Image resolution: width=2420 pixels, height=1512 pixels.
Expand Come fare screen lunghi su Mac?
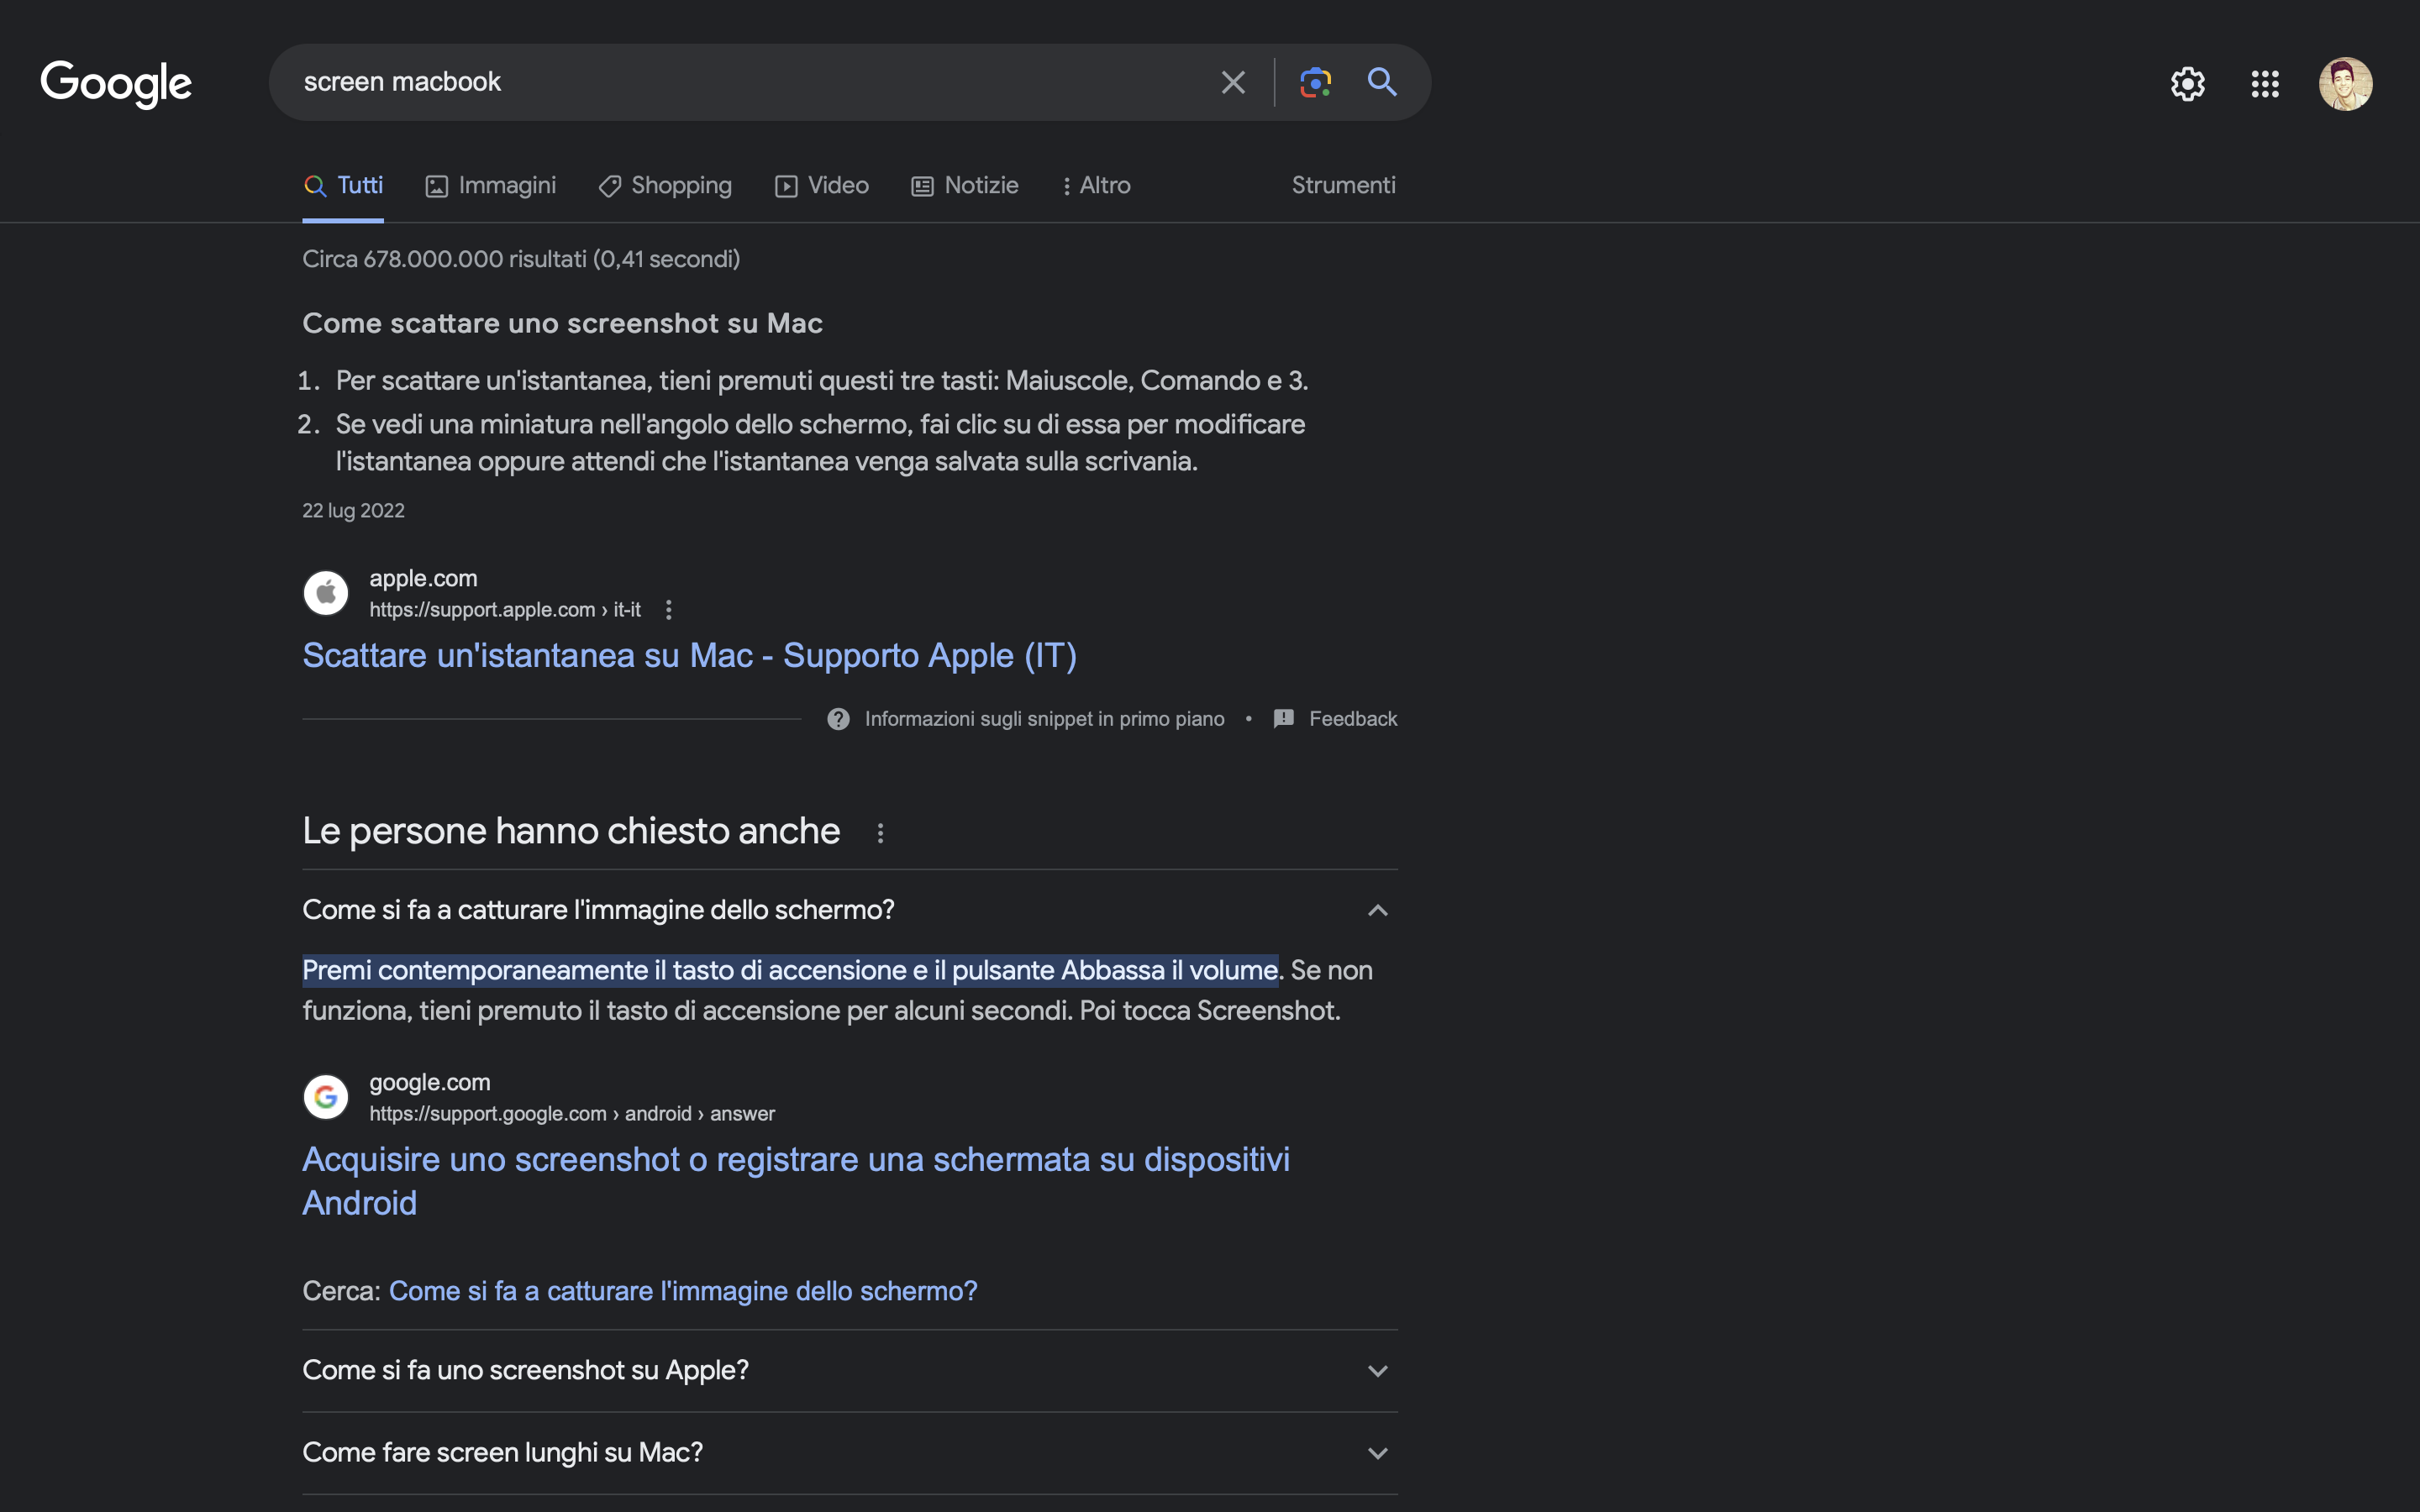click(850, 1453)
